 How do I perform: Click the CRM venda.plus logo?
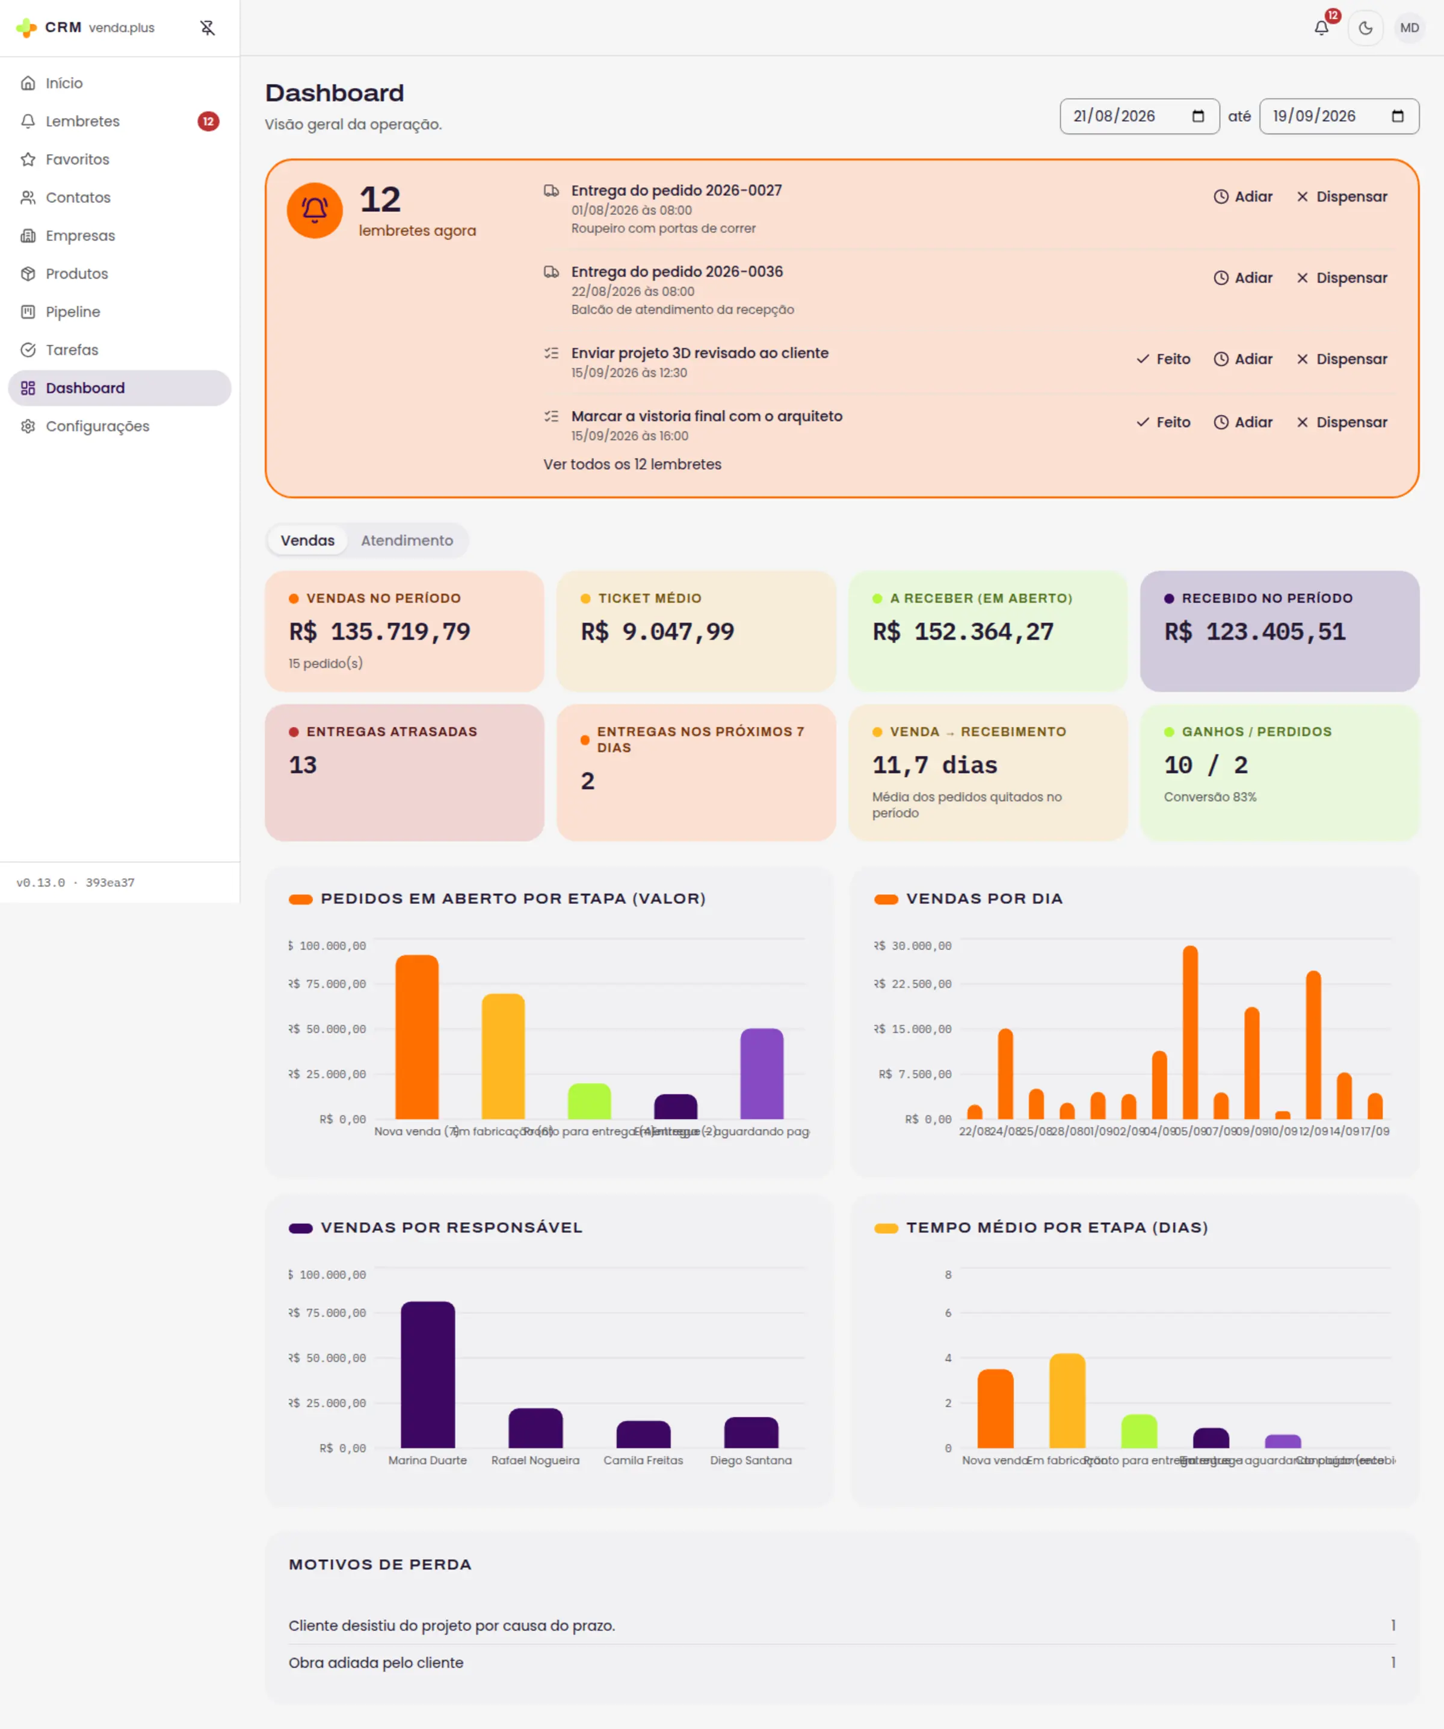[x=85, y=27]
